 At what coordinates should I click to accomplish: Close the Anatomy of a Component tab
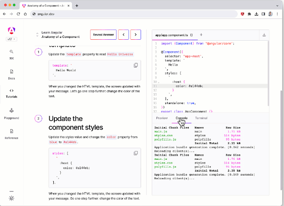point(69,6)
